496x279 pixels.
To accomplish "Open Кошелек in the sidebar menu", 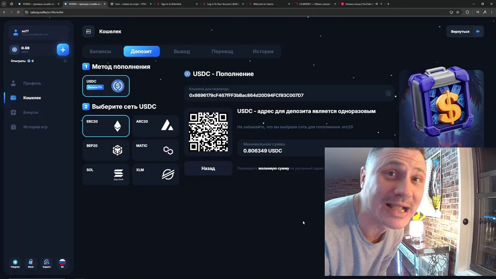I will click(x=32, y=98).
